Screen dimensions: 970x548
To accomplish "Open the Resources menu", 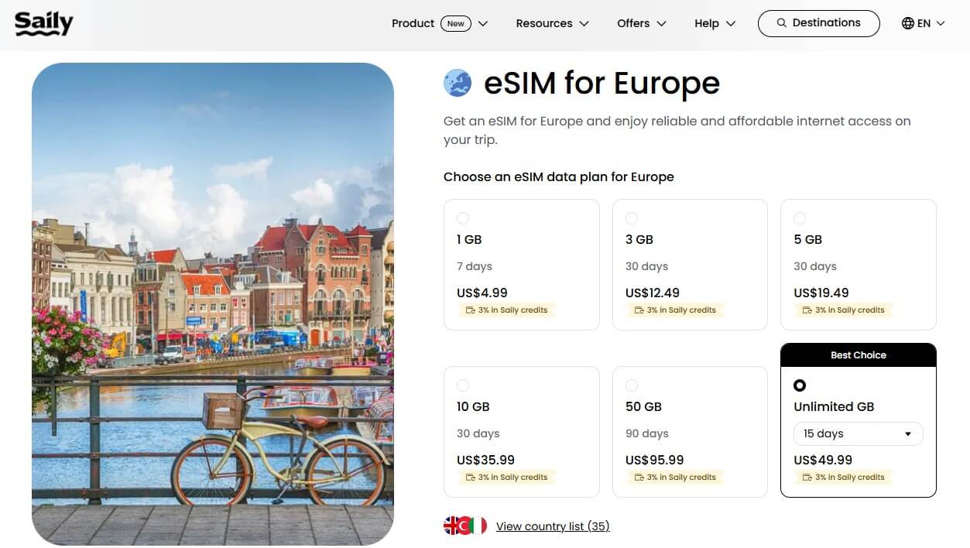I will click(x=543, y=23).
